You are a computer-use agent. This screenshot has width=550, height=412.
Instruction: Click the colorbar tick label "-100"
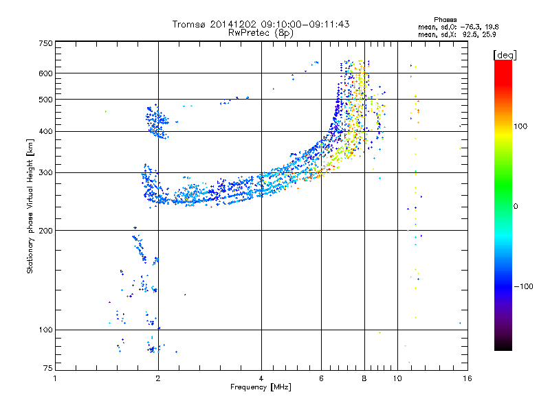[x=523, y=286]
